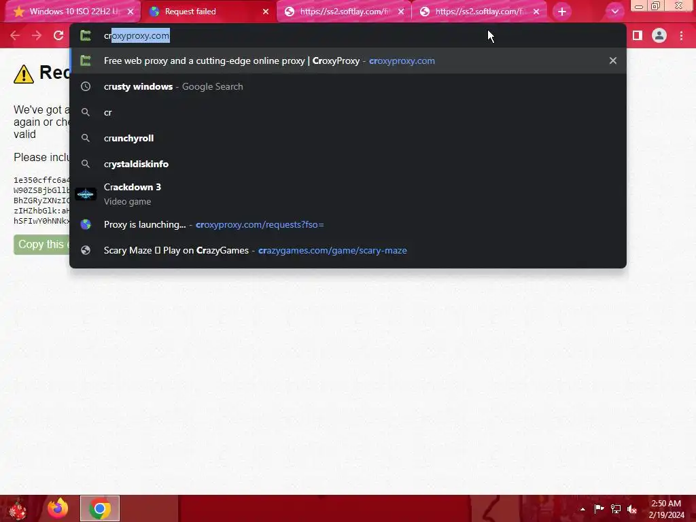Open the Start menu ornament button

[x=18, y=508]
